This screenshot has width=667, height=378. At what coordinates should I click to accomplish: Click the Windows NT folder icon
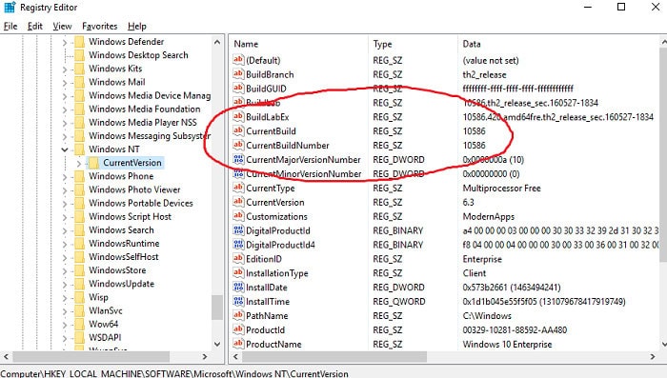pyautogui.click(x=79, y=149)
